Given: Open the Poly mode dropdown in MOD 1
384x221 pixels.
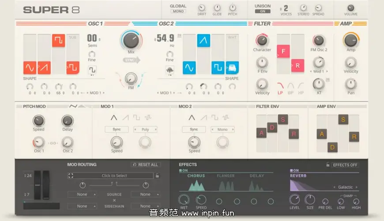Looking at the screenshot, I should coord(145,130).
